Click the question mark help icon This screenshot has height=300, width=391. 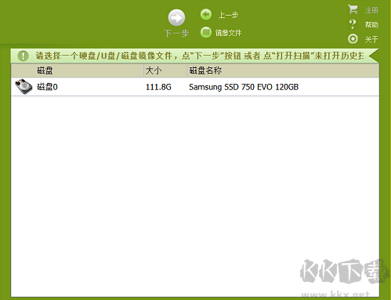353,24
